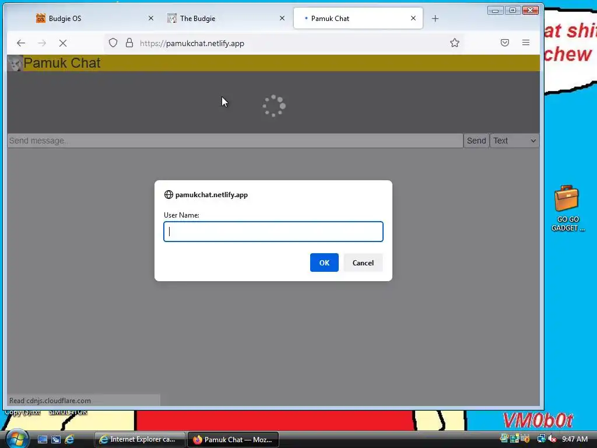Focus the User Name input field

(x=273, y=232)
